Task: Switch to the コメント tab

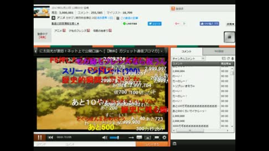Action: click(187, 51)
